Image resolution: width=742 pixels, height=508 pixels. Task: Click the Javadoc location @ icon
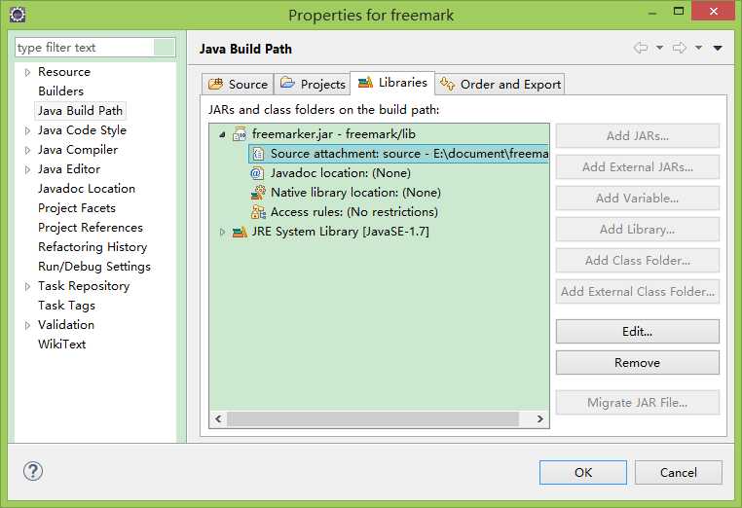click(257, 173)
